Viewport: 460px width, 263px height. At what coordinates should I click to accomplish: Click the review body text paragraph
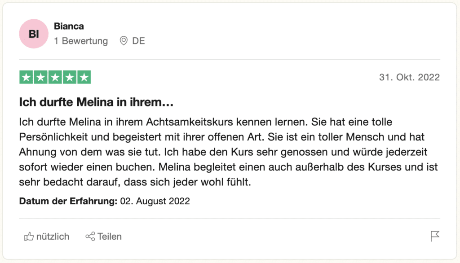click(228, 152)
